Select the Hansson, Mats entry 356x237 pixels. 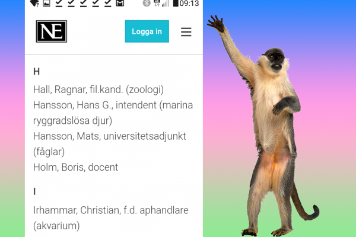click(110, 144)
